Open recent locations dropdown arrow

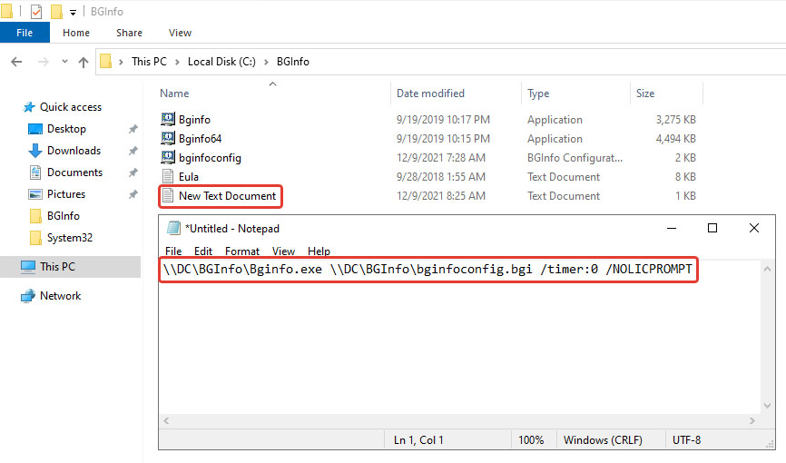pyautogui.click(x=63, y=62)
